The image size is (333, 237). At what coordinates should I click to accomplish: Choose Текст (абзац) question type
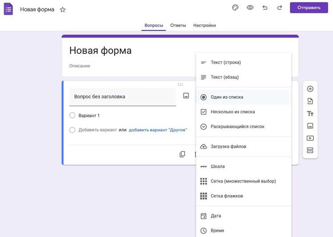(x=244, y=77)
